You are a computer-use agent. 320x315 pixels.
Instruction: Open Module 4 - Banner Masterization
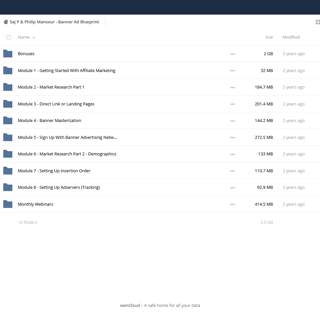click(x=49, y=121)
